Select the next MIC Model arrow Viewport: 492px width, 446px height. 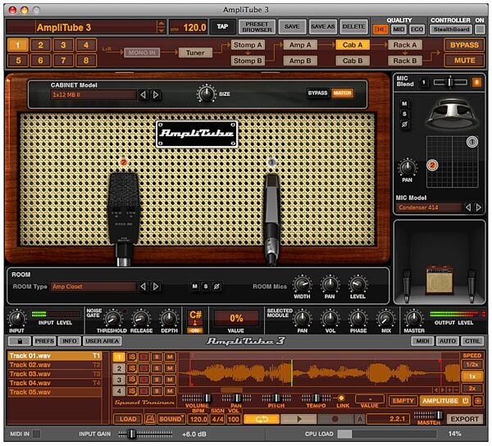478,207
